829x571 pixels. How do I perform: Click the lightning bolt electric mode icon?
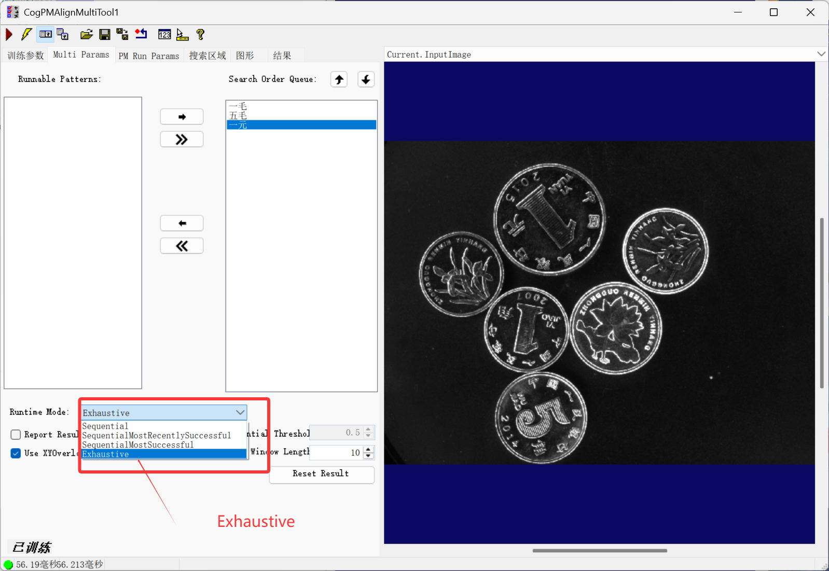click(26, 35)
